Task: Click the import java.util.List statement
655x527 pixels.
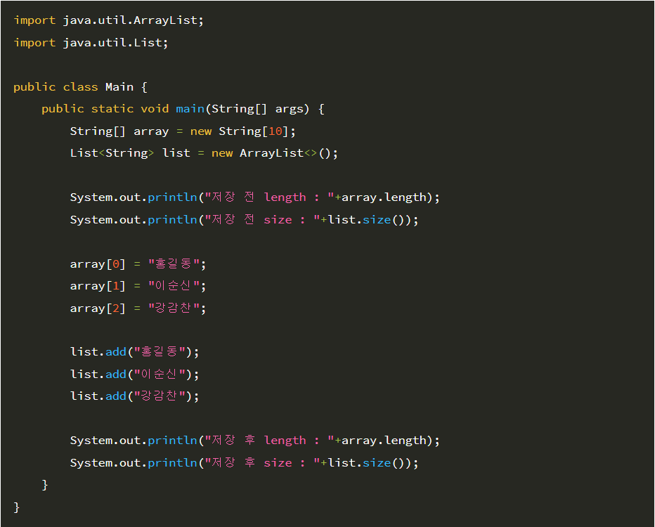Action: 91,42
